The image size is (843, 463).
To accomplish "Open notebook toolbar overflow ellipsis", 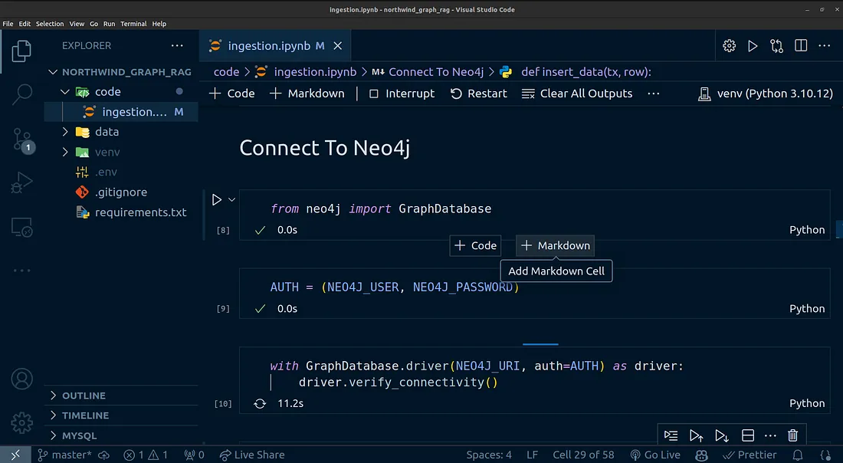I will (x=653, y=94).
